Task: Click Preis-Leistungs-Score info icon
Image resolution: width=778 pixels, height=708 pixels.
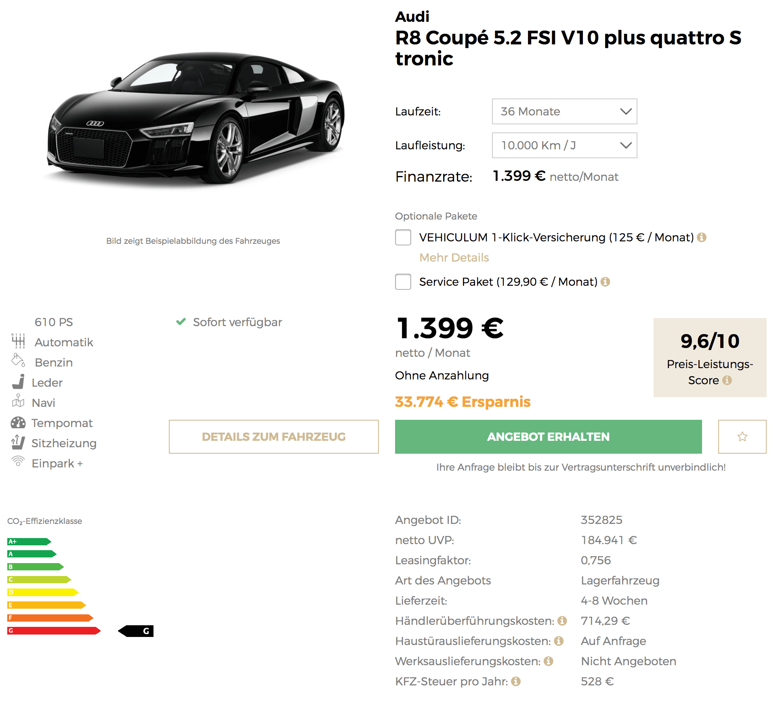Action: [x=727, y=380]
